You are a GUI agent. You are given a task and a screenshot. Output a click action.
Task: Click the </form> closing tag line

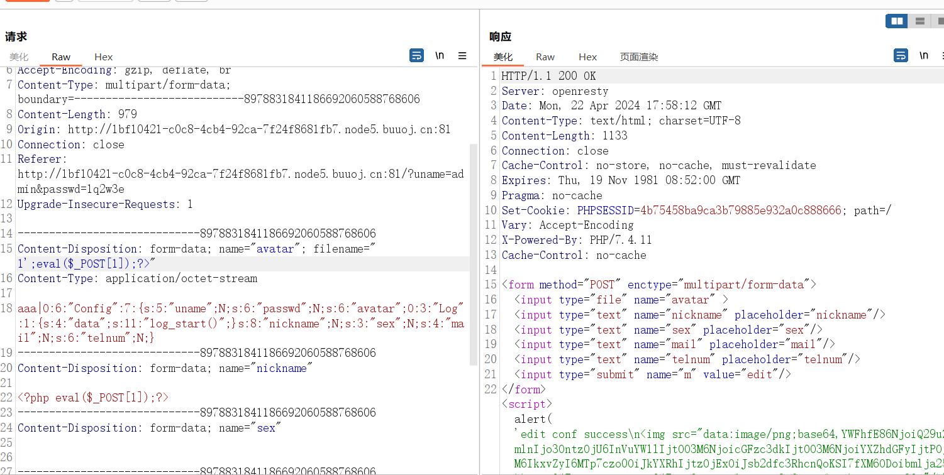(x=523, y=390)
